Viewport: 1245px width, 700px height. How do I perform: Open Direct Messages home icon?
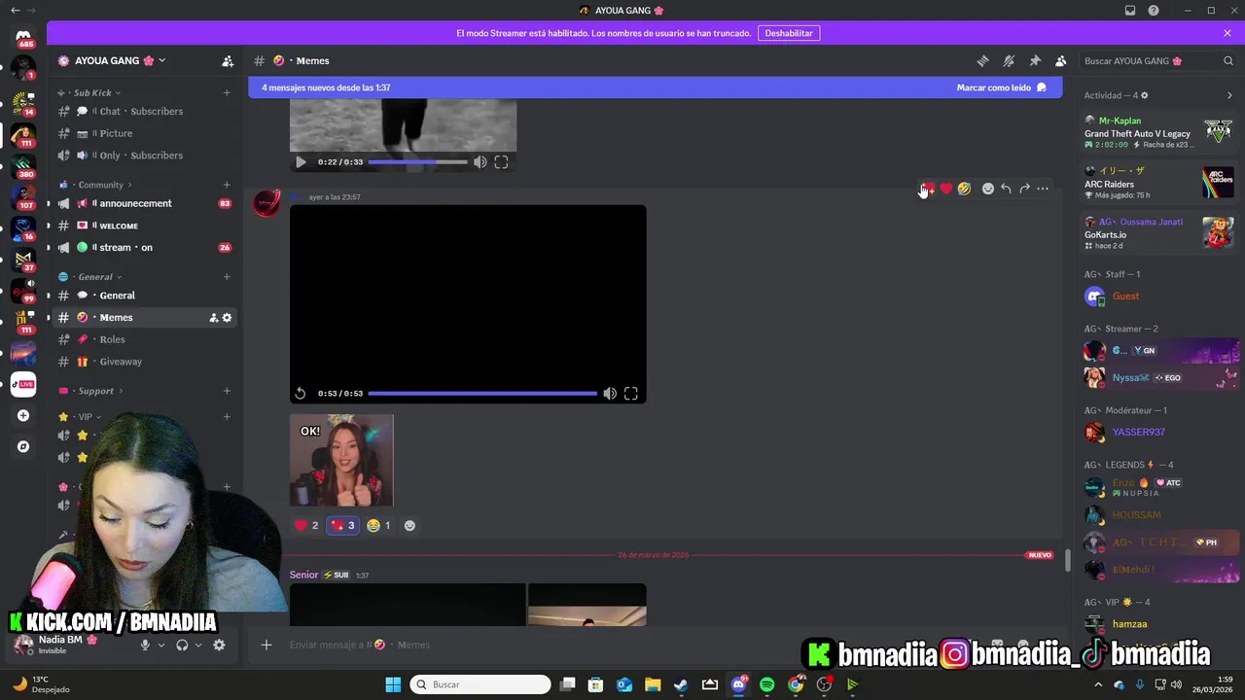(23, 37)
